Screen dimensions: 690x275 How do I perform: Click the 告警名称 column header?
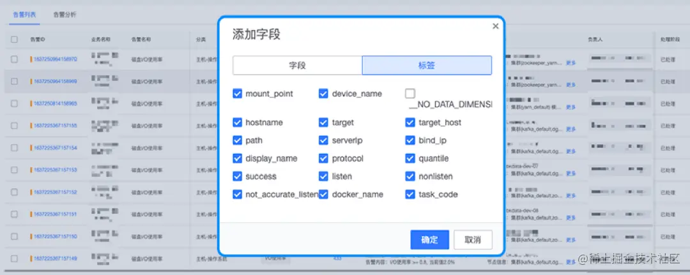[x=141, y=40]
